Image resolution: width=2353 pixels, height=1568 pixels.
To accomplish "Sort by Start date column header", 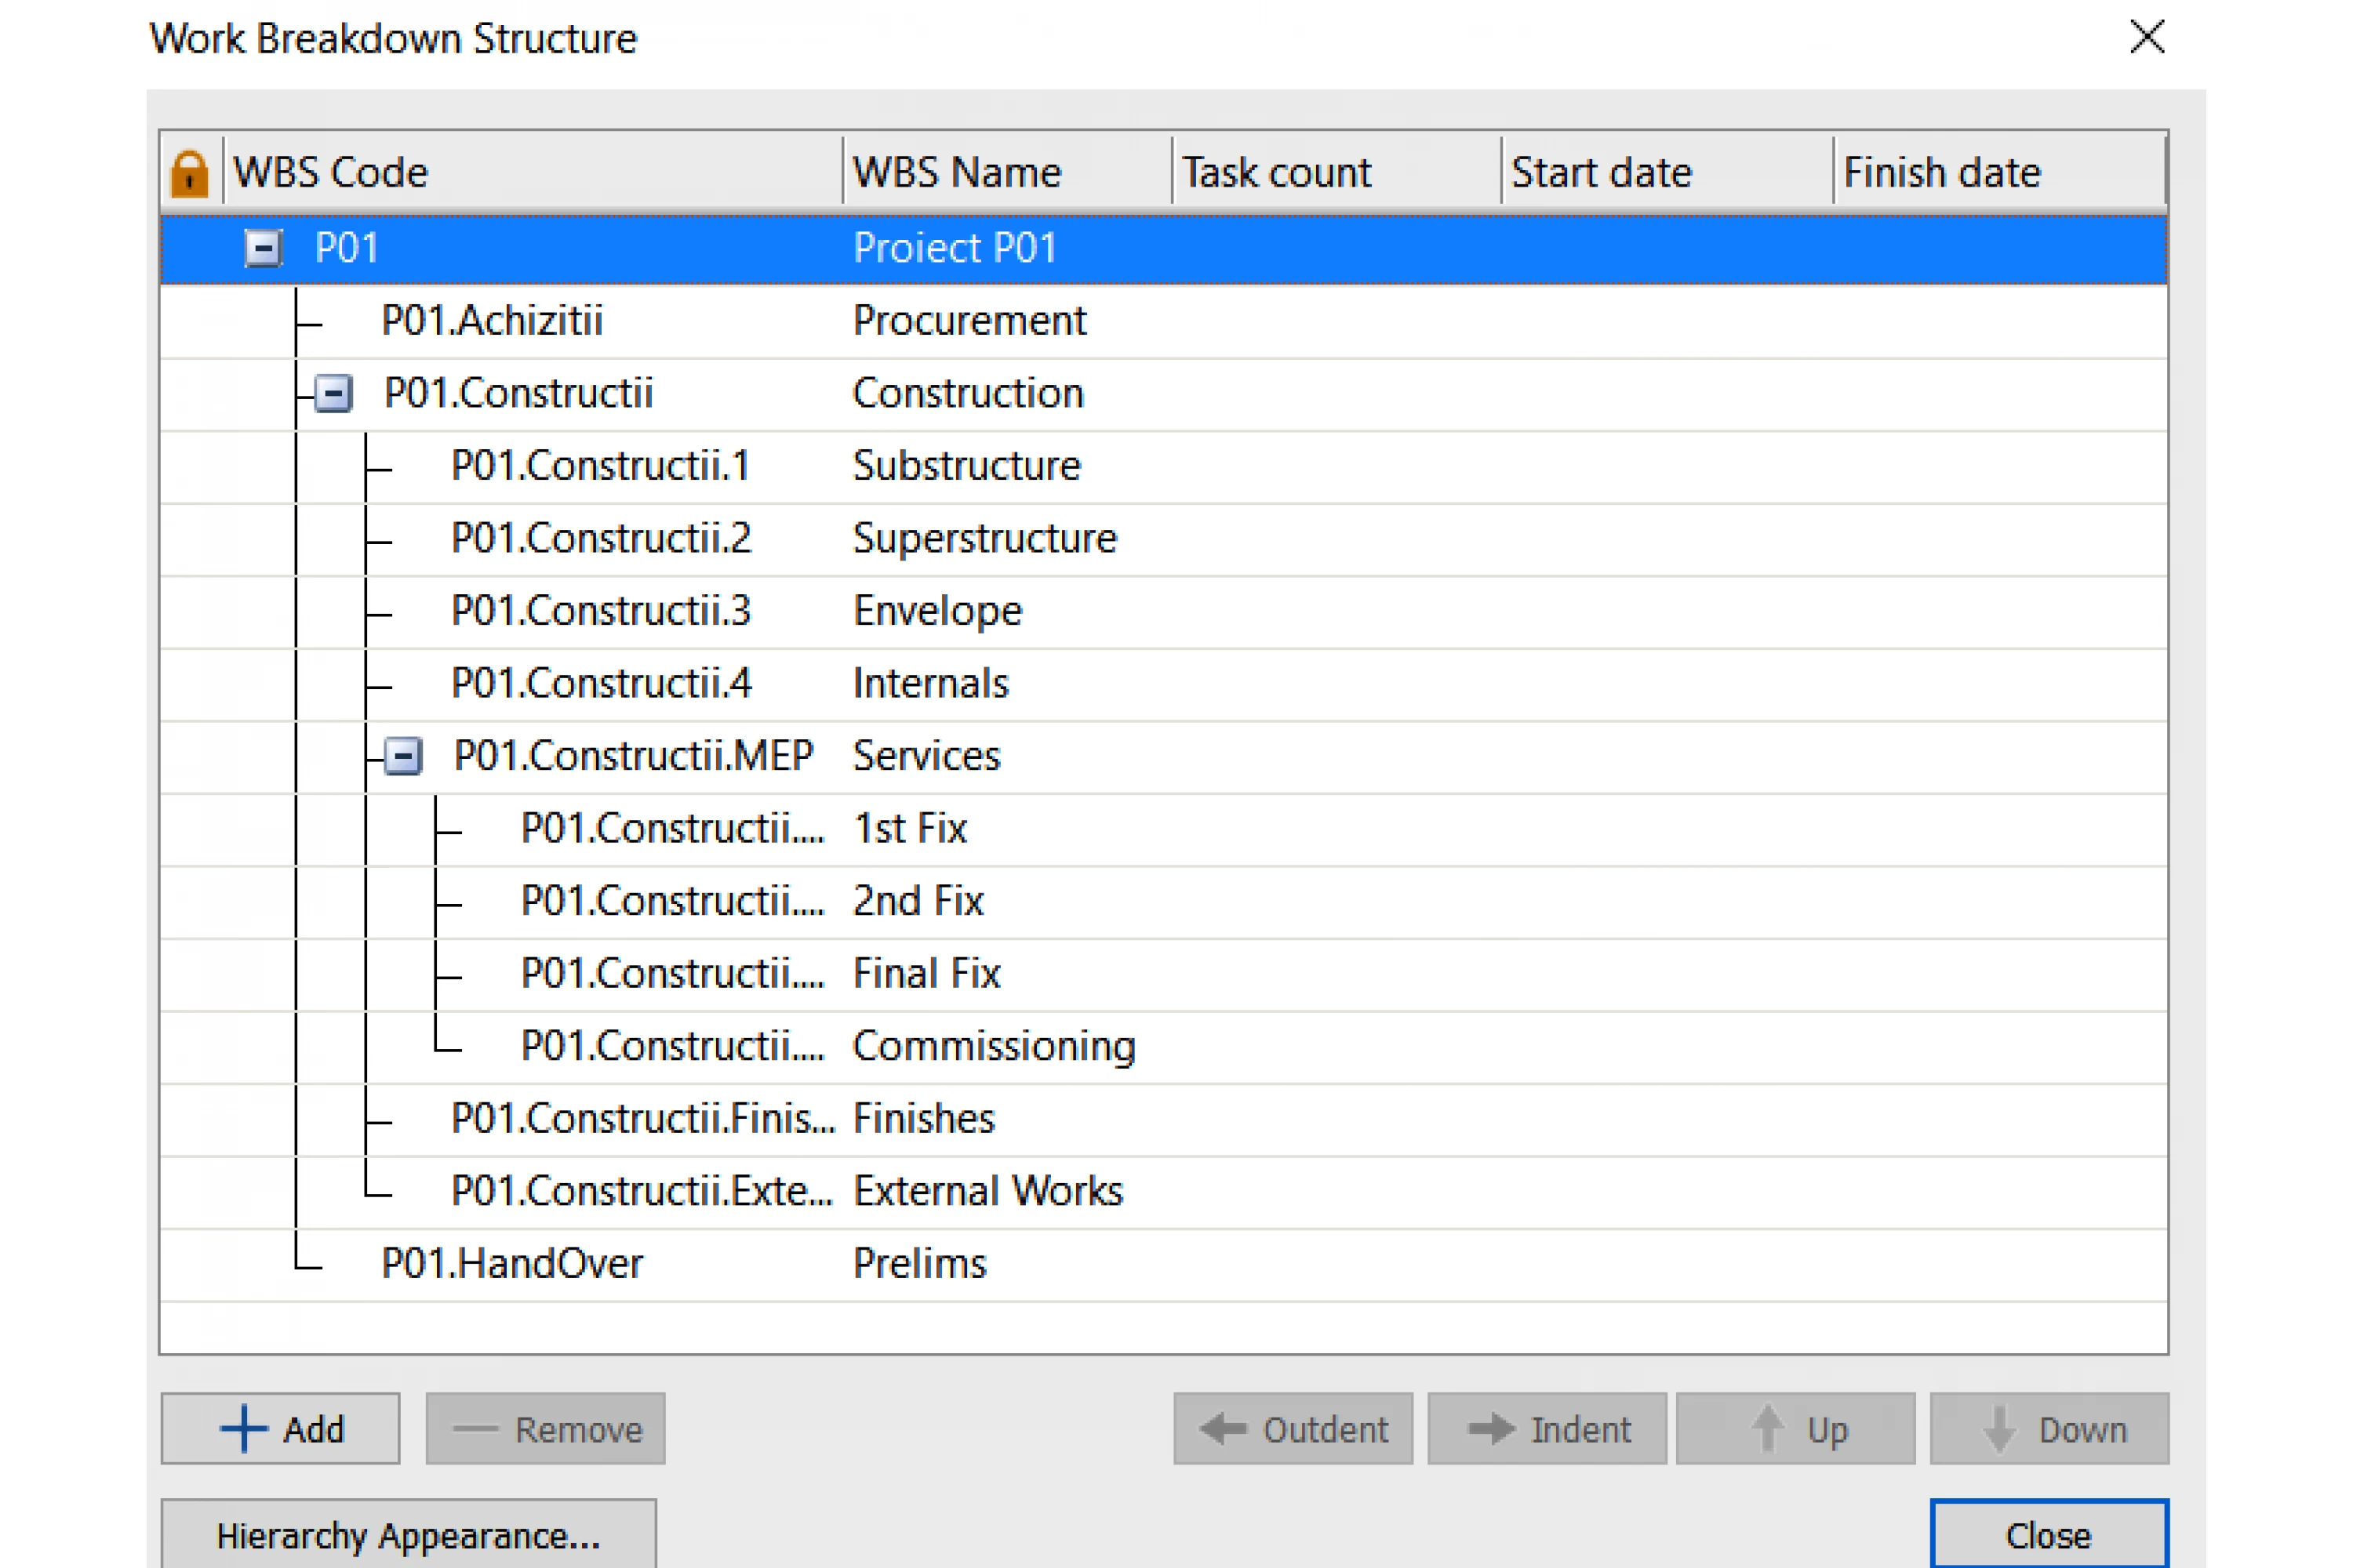I will tap(1667, 172).
